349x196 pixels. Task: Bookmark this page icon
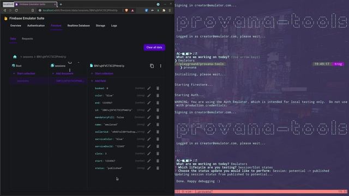[33, 10]
